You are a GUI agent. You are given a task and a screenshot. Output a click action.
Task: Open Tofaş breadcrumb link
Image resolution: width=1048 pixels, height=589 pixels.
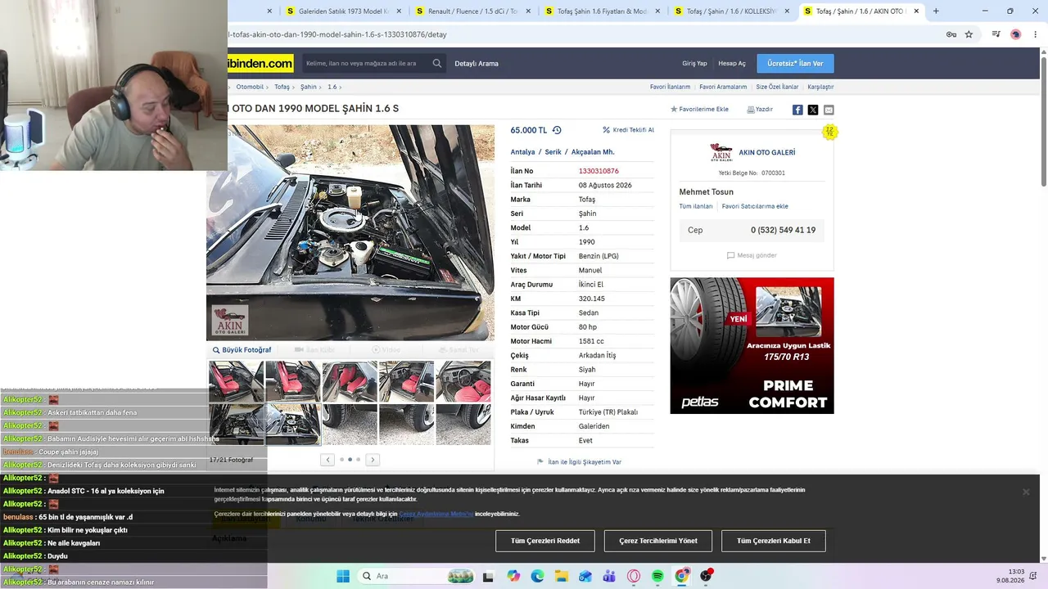coord(282,87)
